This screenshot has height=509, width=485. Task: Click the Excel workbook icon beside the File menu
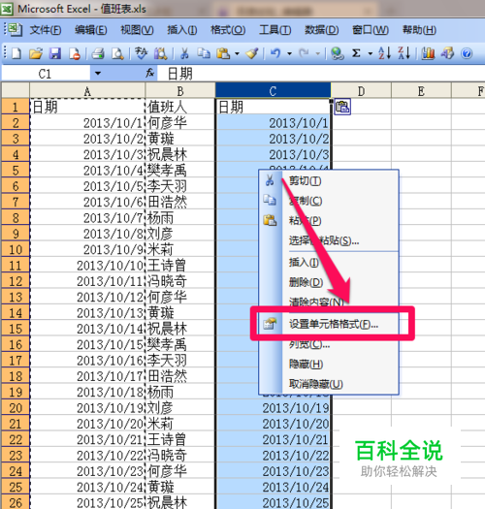15,30
